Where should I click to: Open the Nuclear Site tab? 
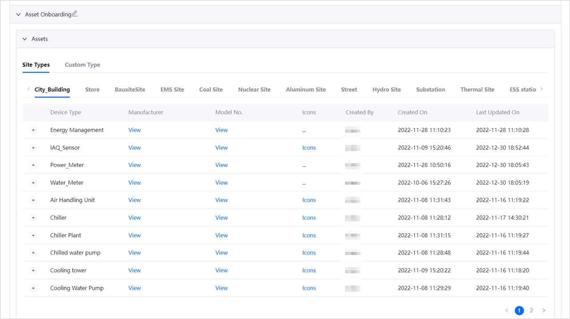(254, 90)
